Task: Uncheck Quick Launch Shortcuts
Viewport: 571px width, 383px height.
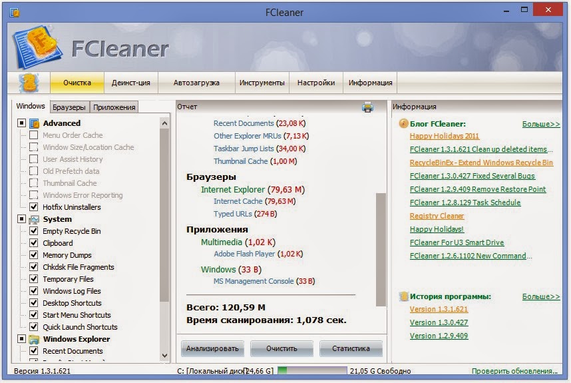Action: coord(33,327)
